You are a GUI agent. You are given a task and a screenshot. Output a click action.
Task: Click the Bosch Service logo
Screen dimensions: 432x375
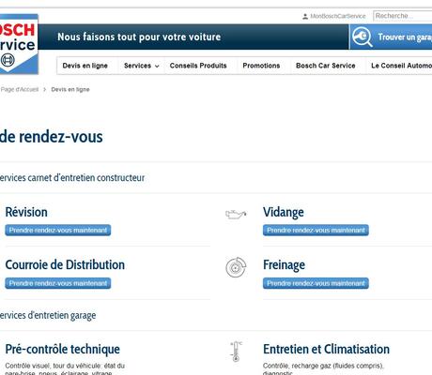click(19, 44)
